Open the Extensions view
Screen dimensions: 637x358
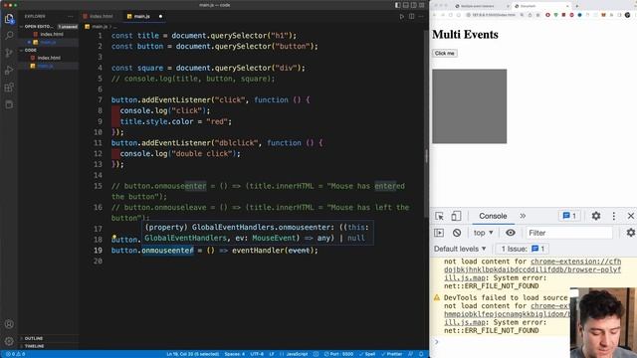coord(9,88)
